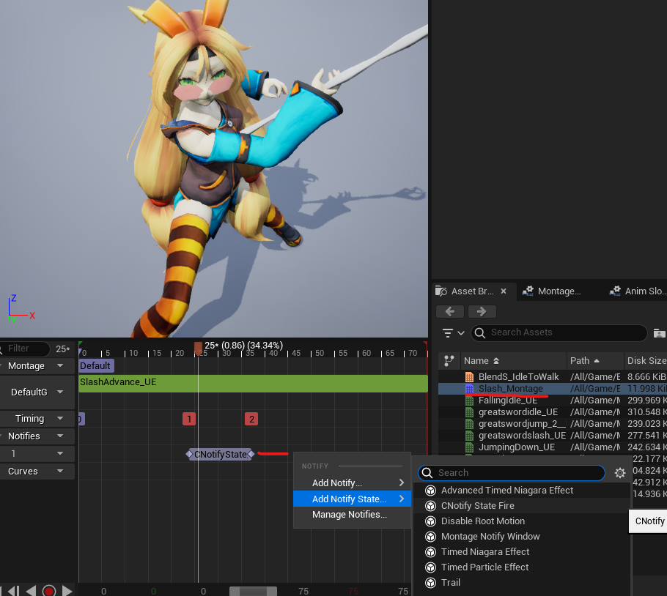Expand the Notifies track dropdown

tap(60, 436)
